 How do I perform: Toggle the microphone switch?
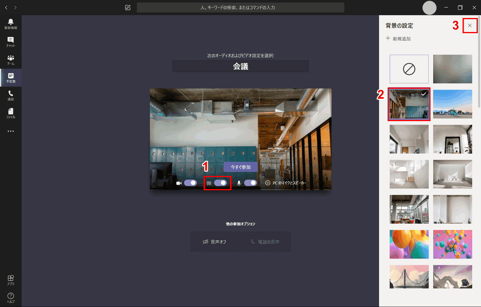click(251, 183)
